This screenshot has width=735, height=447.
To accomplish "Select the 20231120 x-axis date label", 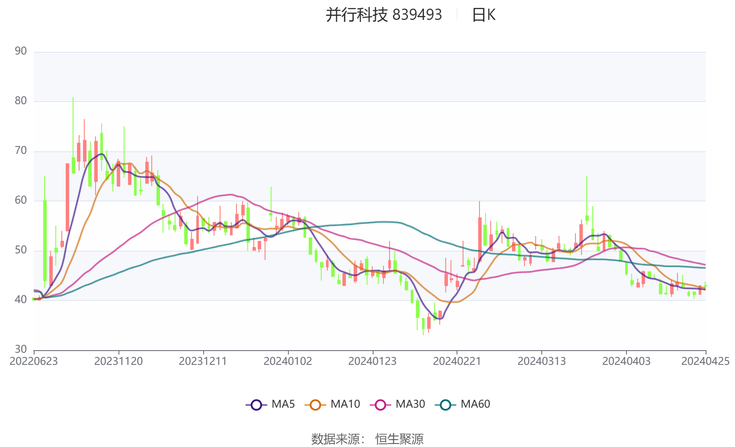I will point(118,361).
